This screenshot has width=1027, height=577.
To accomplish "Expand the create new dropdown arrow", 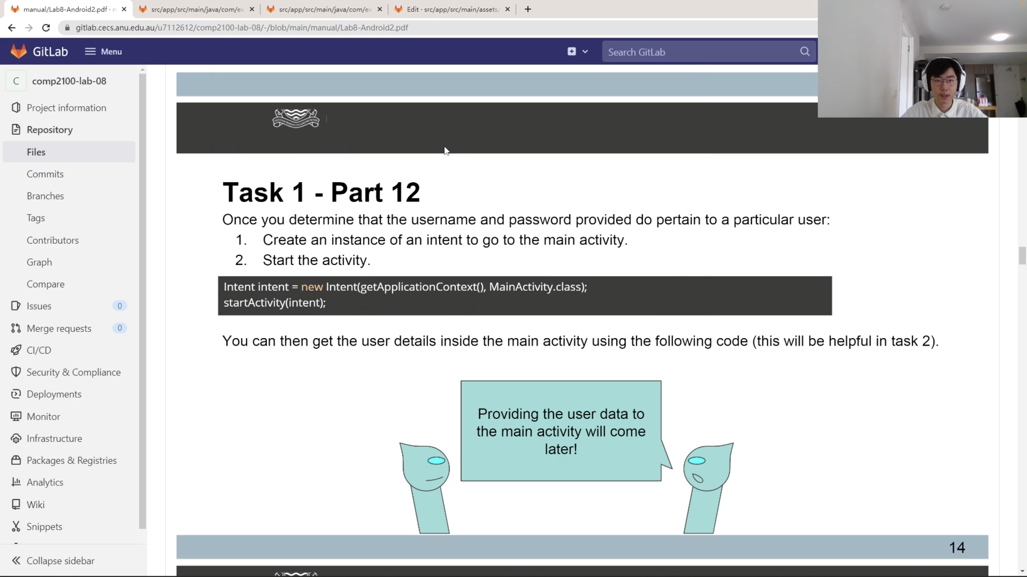I will tap(585, 52).
